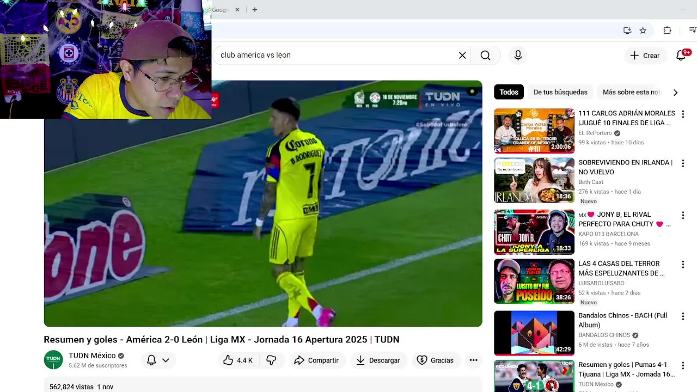This screenshot has width=697, height=392.
Task: Open Las 4 casas del terror thumbnail
Action: coord(534,281)
